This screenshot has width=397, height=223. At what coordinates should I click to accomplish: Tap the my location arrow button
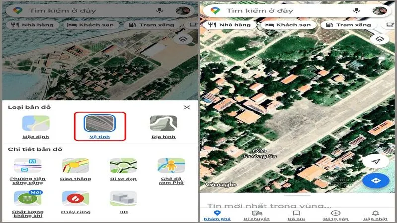[x=376, y=162]
